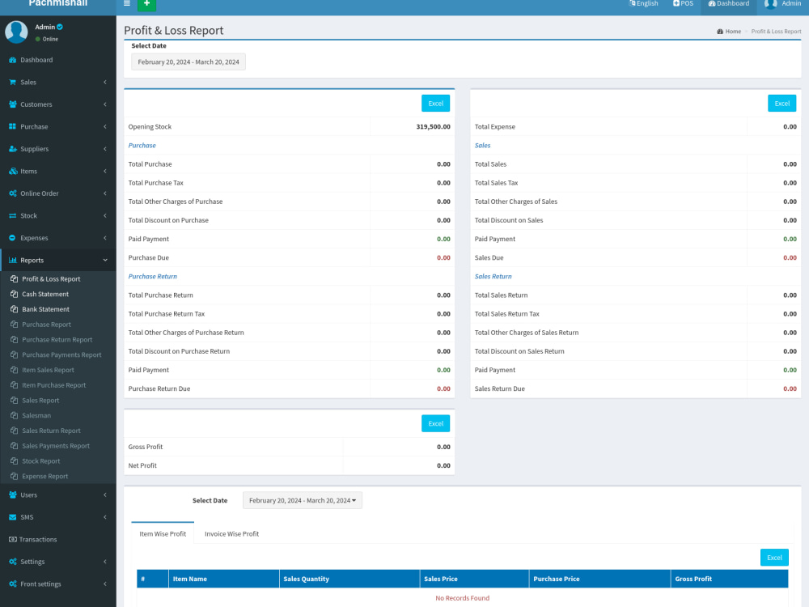Click the Bank Statement file icon

(15, 309)
